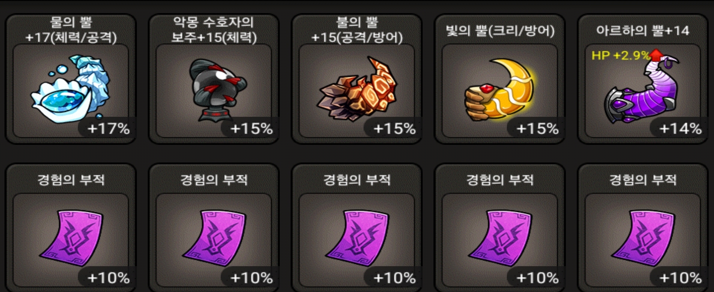Click the +14% badge on Arha's Horn
714x292 pixels.
(x=680, y=129)
